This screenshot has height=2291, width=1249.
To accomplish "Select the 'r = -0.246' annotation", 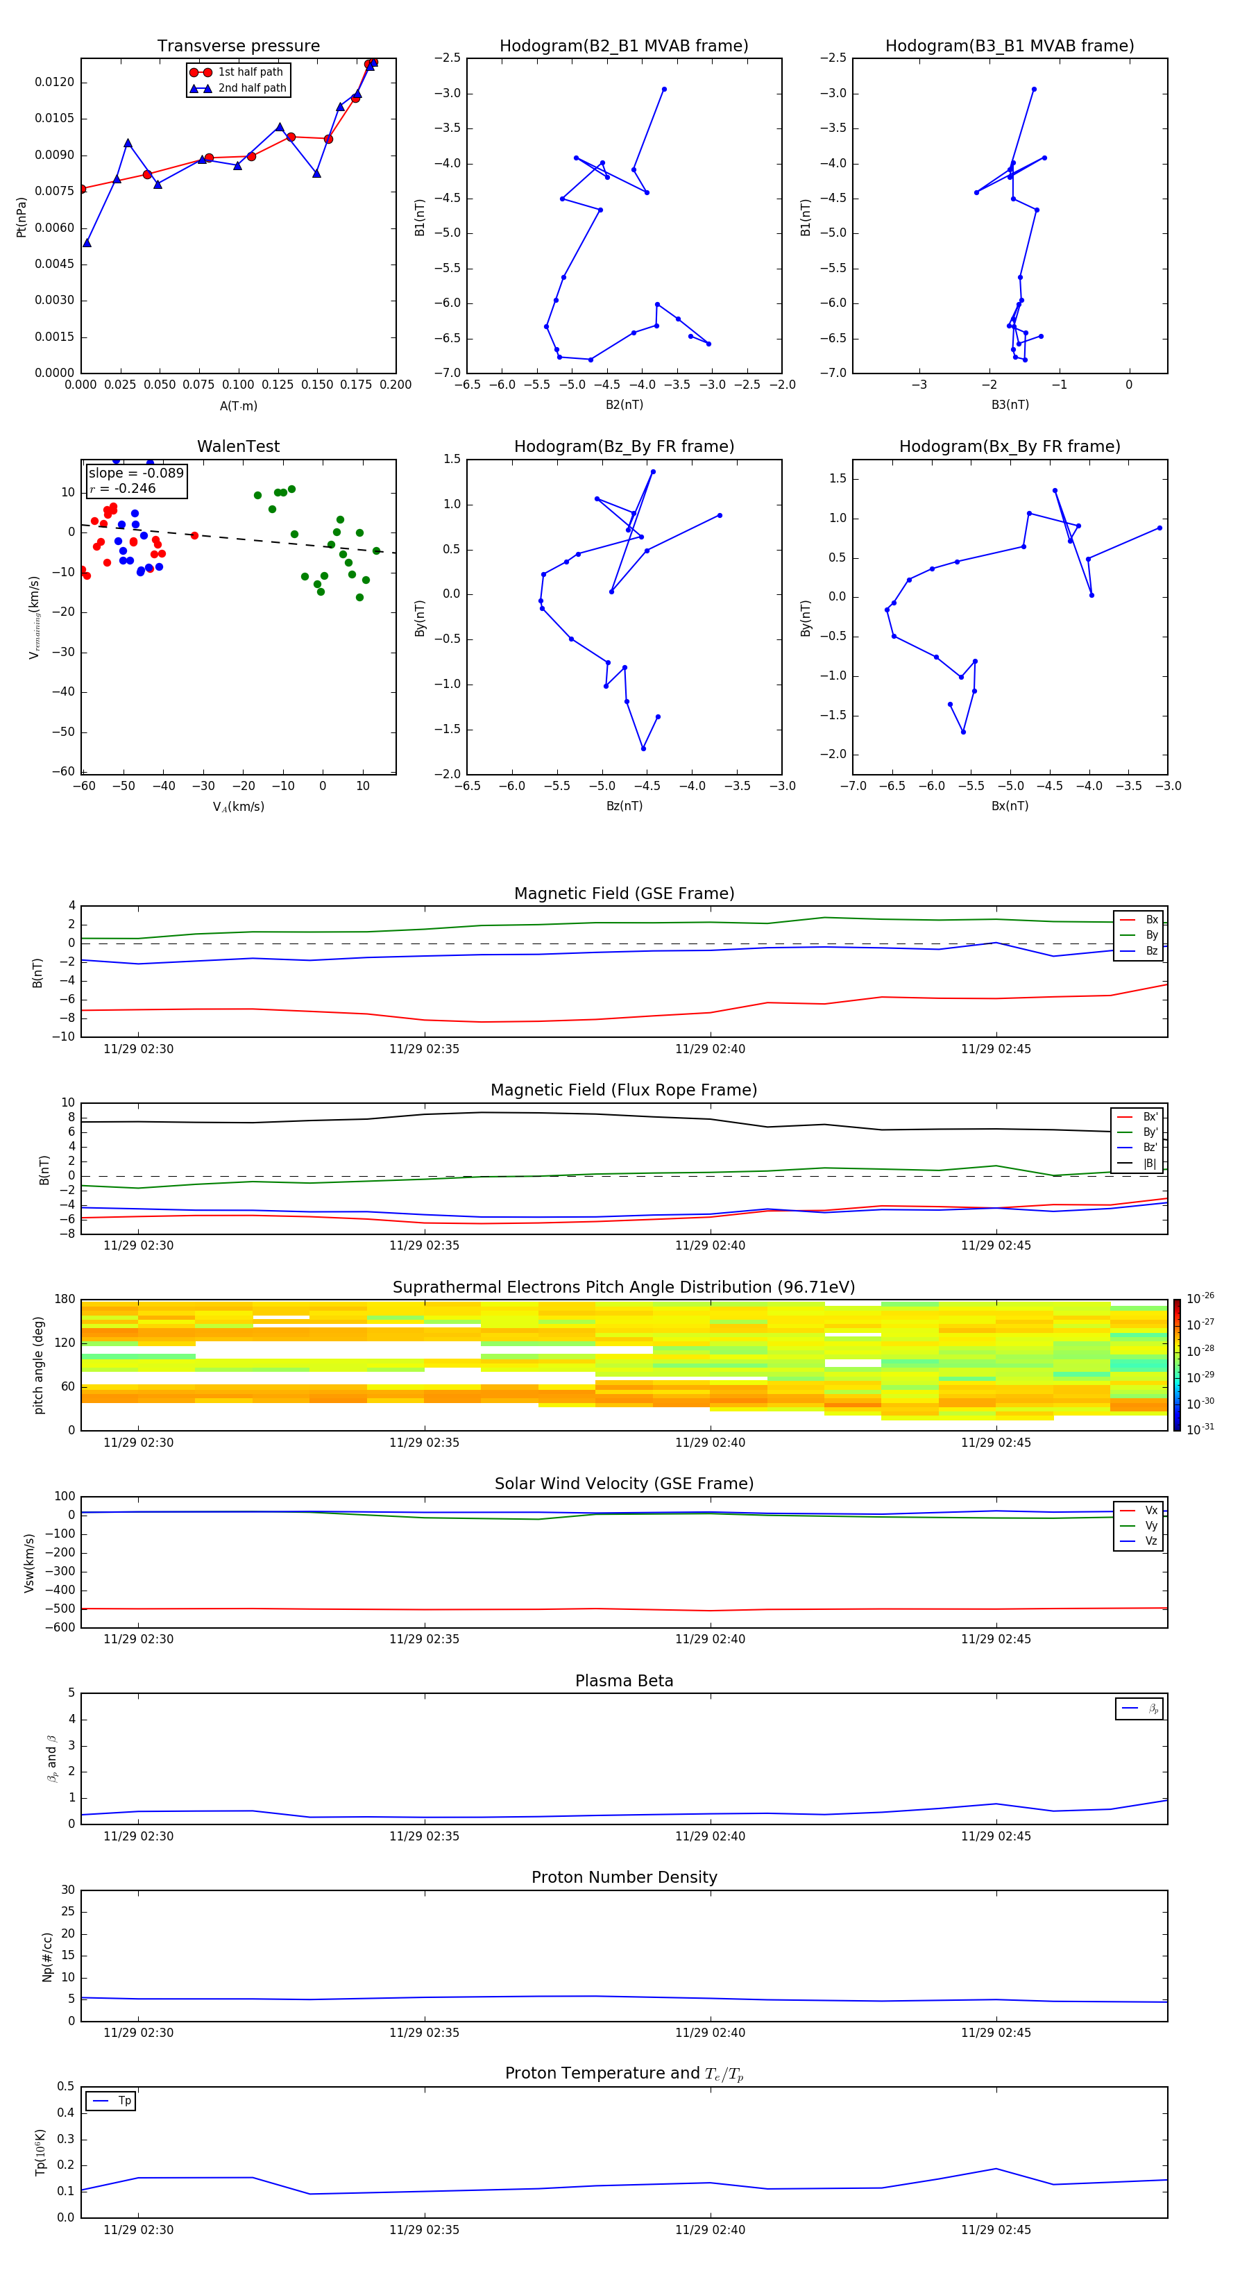I will [123, 488].
